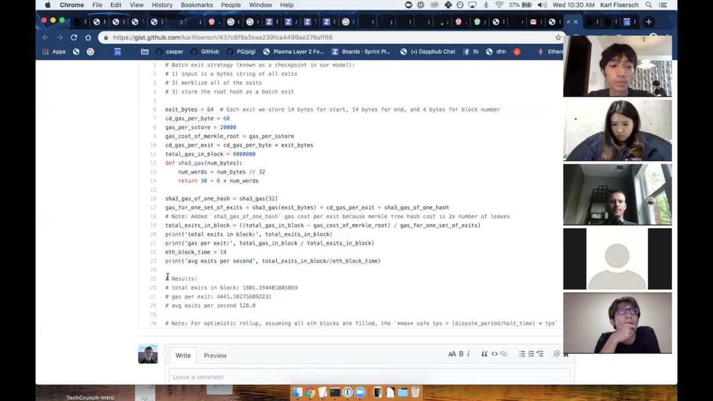This screenshot has height=401, width=713.
Task: Add a link via comment toolbar icon
Action: tap(504, 354)
